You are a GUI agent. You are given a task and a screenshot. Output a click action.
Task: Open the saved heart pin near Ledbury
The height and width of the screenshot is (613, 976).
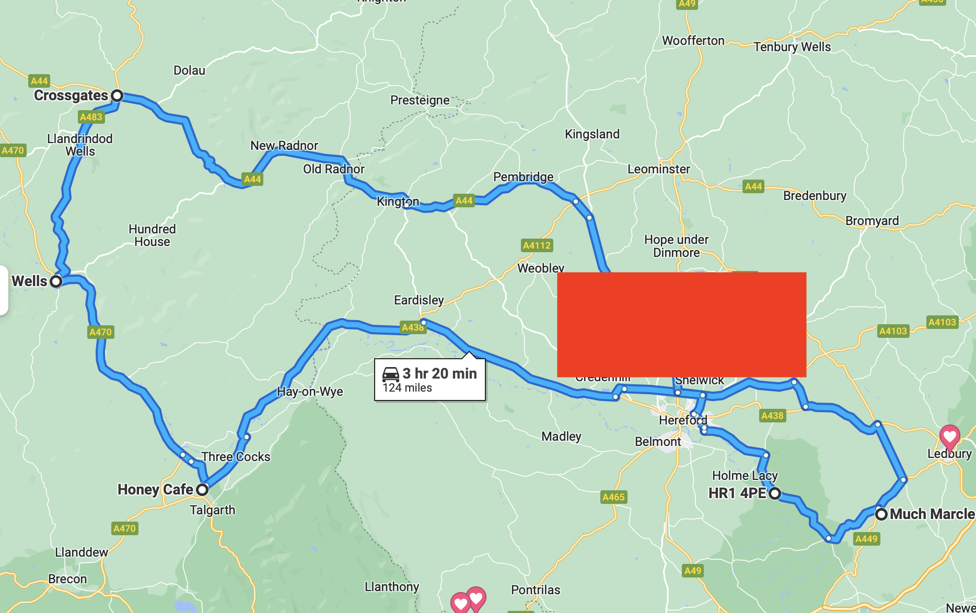(949, 438)
